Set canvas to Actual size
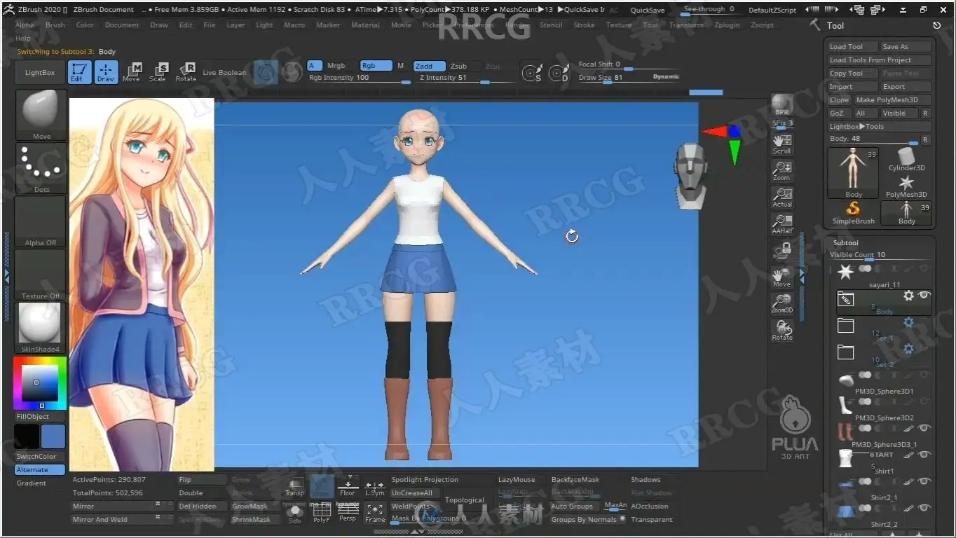 (x=782, y=198)
